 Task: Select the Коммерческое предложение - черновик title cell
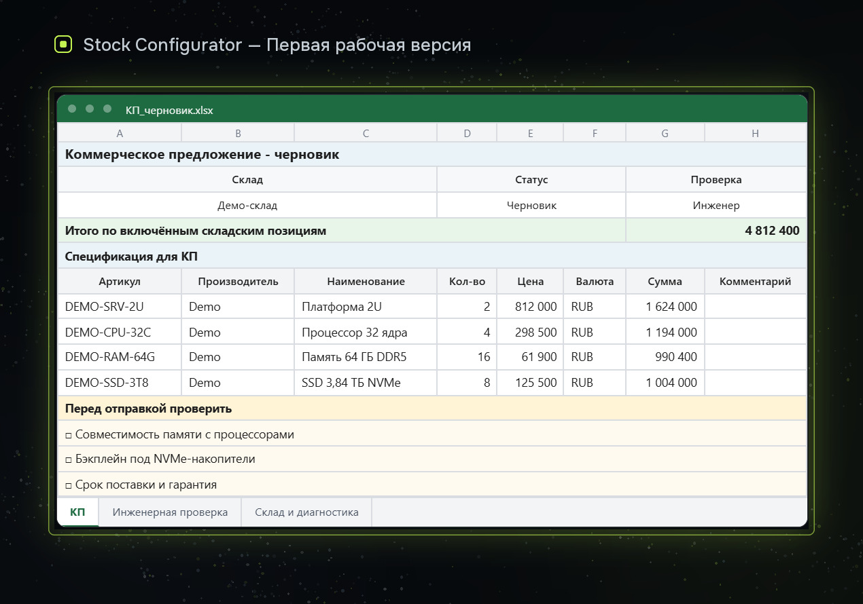pos(432,154)
